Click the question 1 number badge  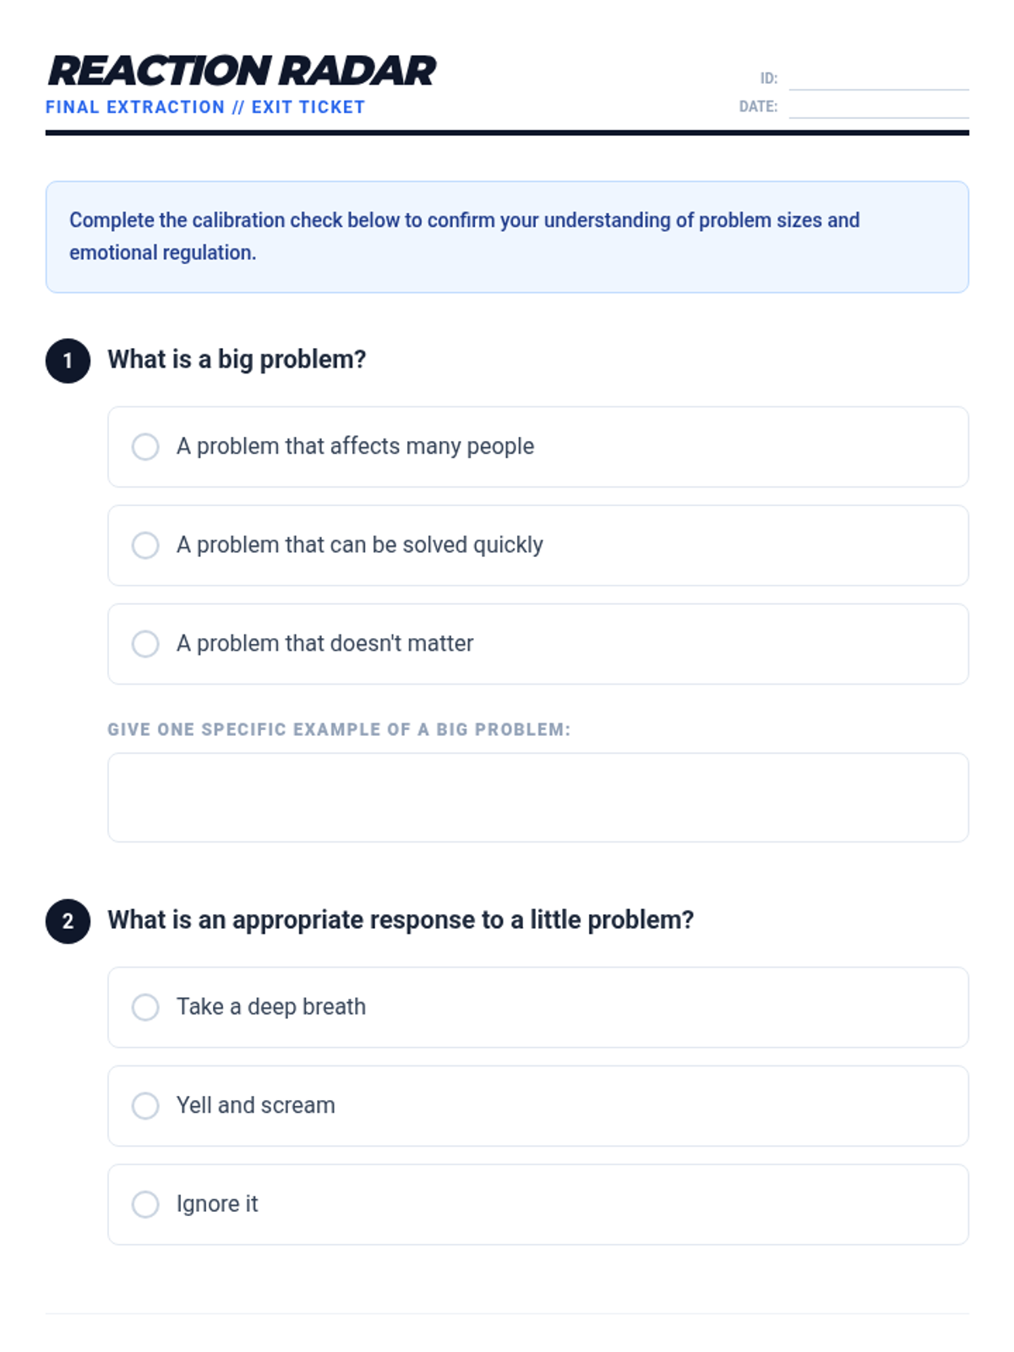click(x=68, y=361)
